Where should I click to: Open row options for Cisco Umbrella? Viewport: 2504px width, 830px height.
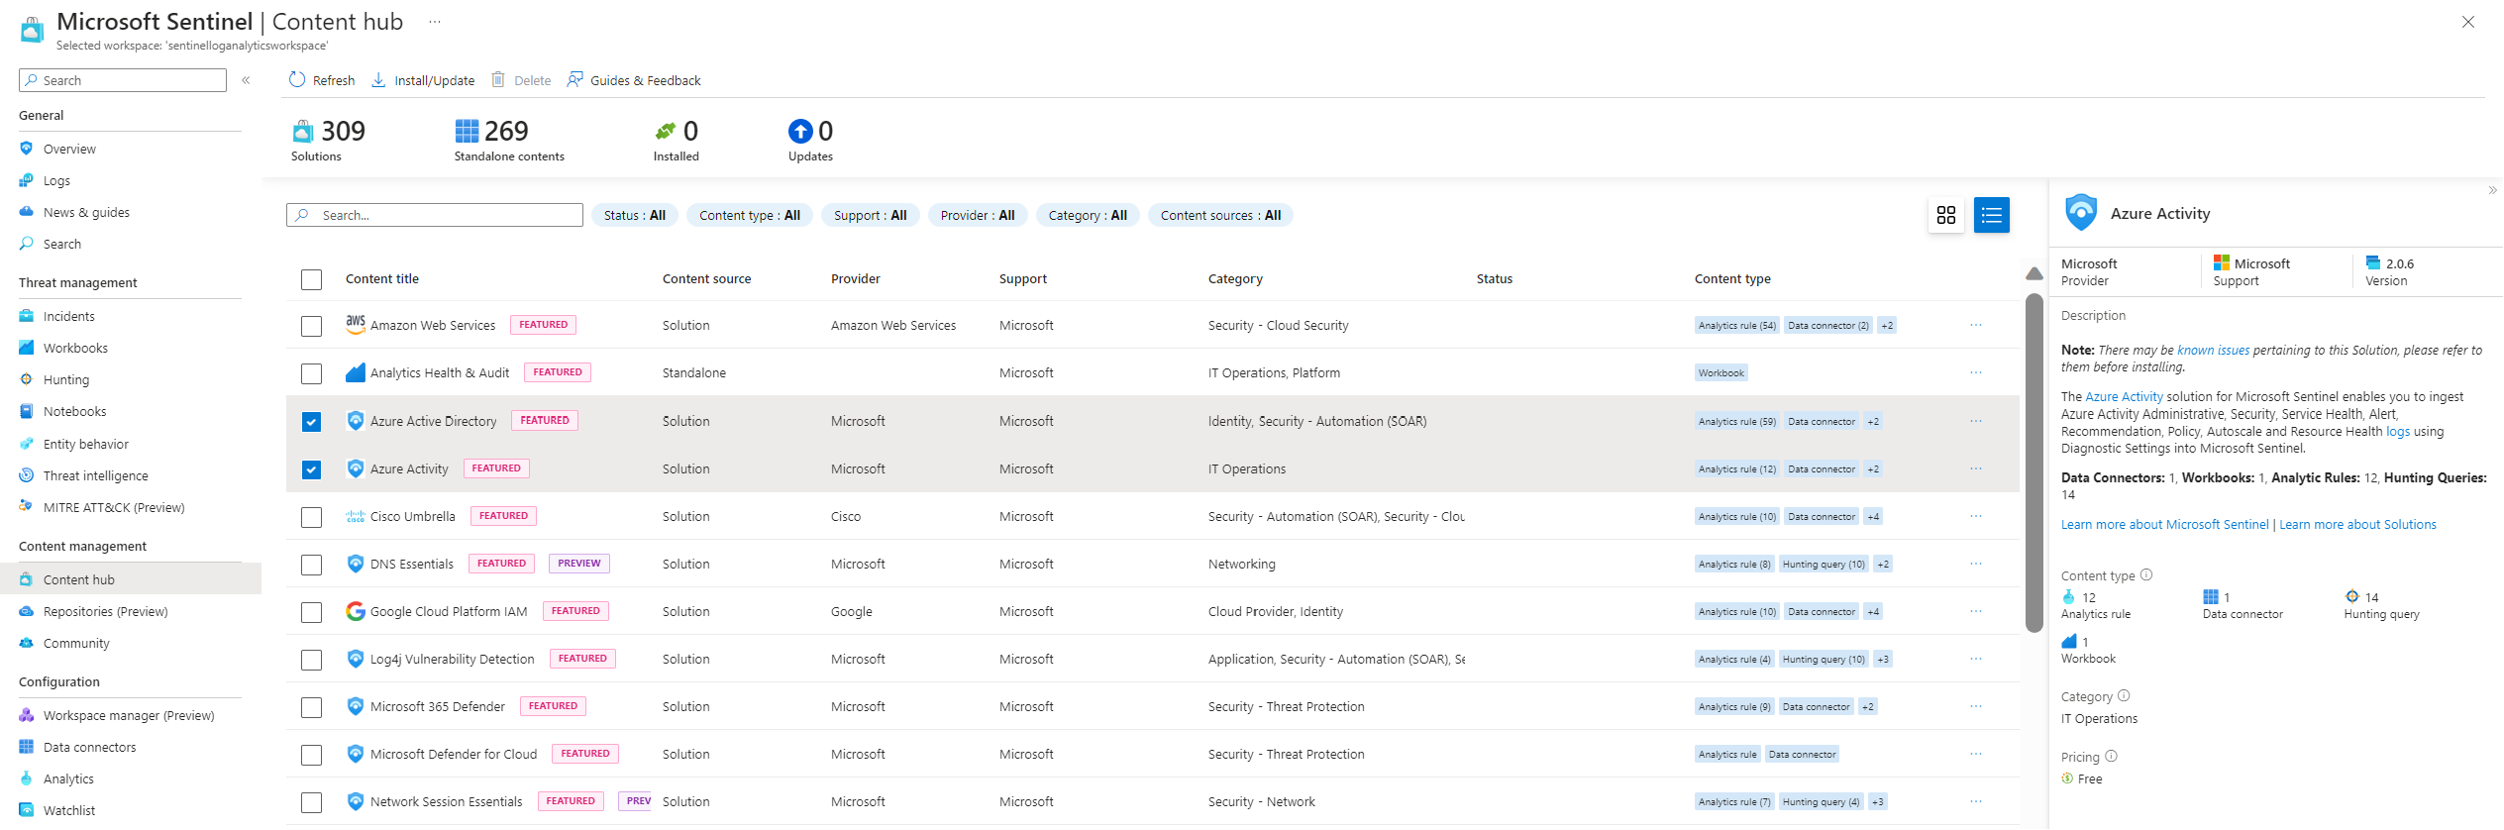coord(1976,516)
